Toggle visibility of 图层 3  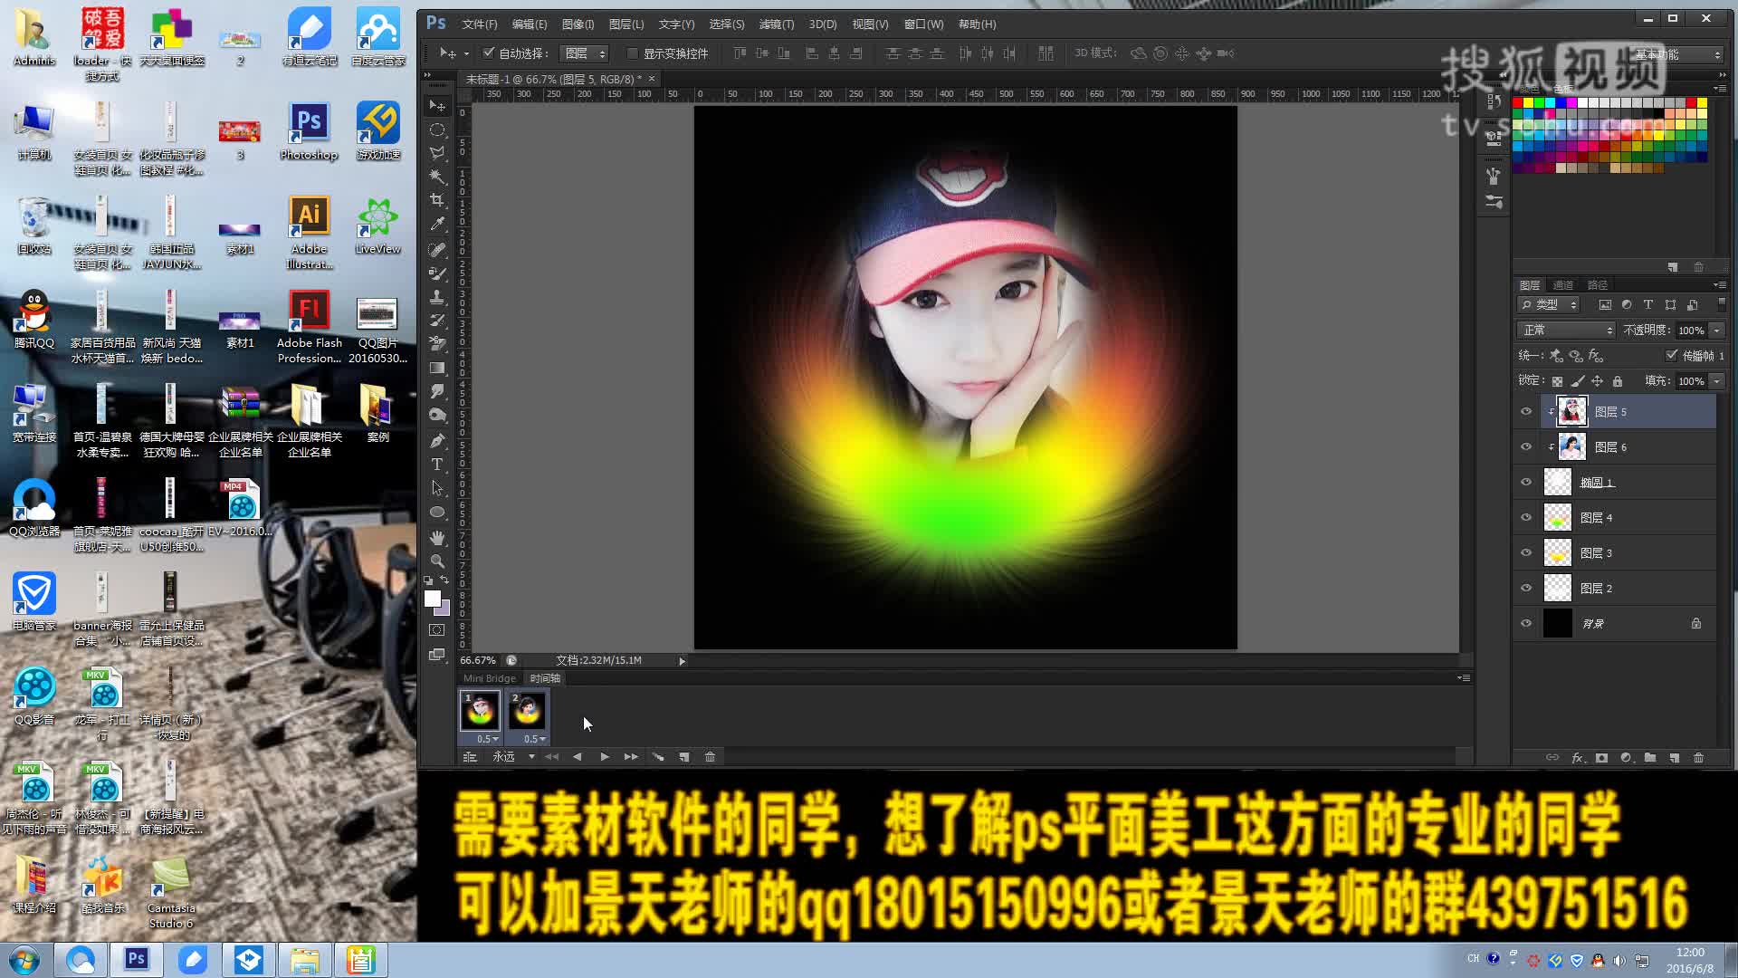(1526, 552)
